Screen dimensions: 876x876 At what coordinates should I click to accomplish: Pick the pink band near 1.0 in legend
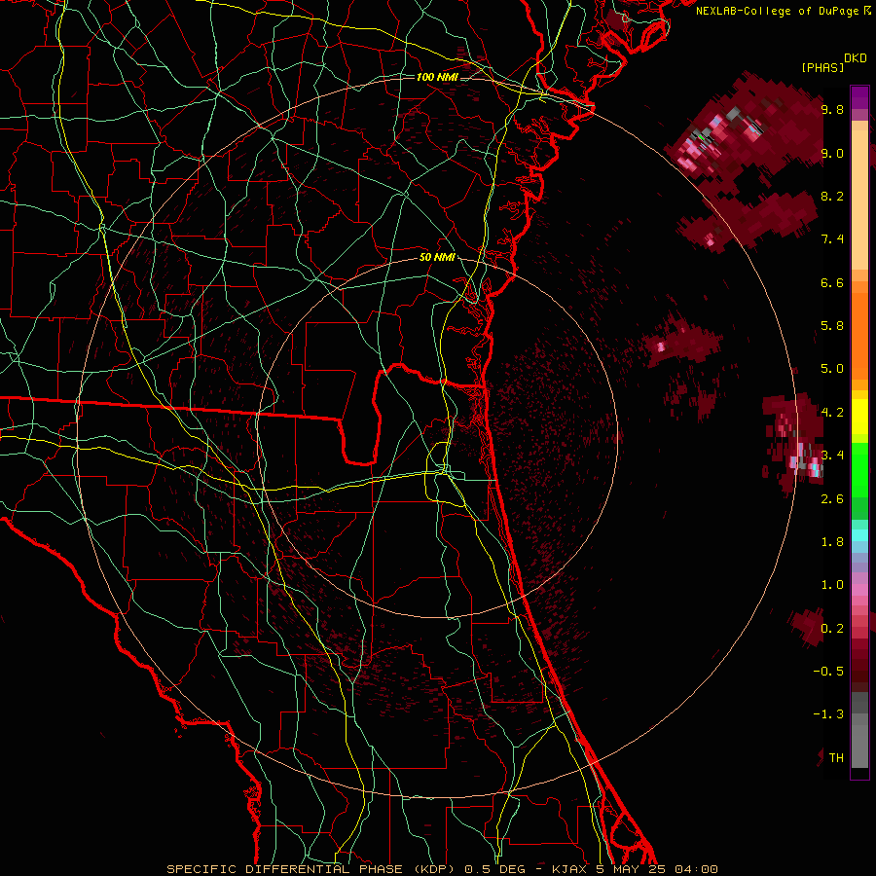tap(859, 590)
